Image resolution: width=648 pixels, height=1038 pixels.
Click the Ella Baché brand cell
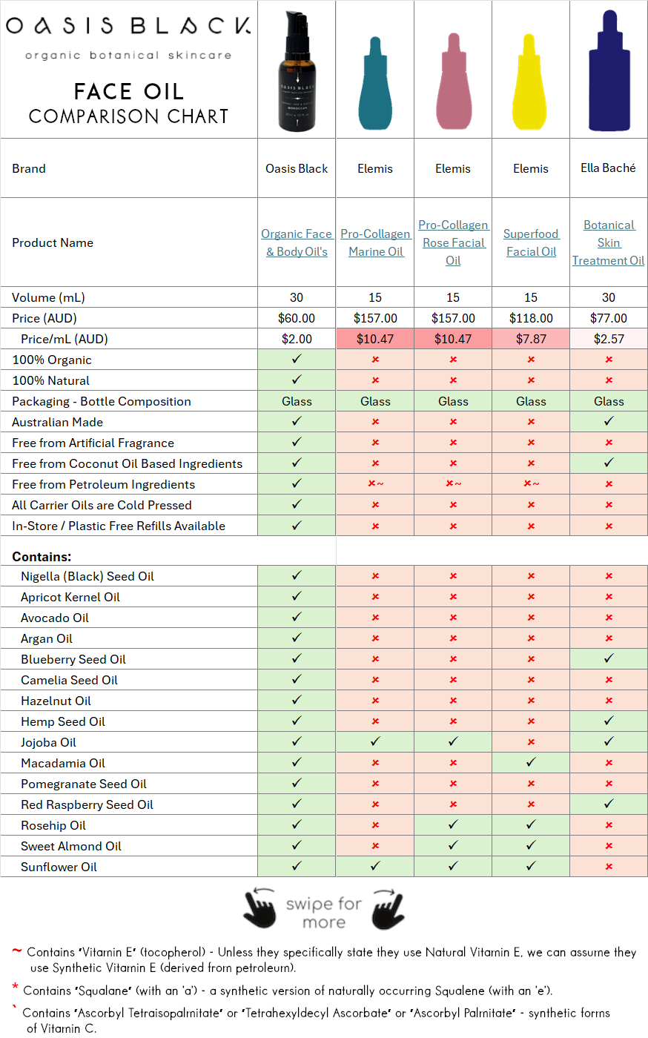click(x=609, y=168)
